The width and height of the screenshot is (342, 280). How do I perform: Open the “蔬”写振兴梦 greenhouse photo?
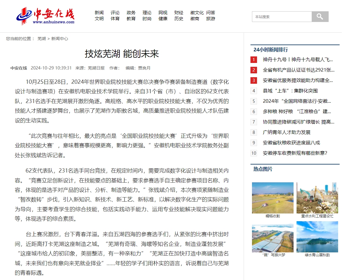tap(273, 237)
